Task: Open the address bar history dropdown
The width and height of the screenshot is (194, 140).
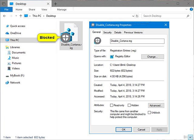Action: pyautogui.click(x=133, y=16)
